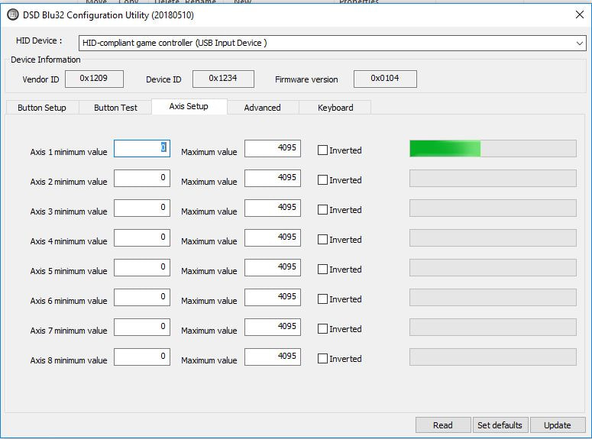Click the Axis 7 minimum value input
Image resolution: width=592 pixels, height=439 pixels.
tap(142, 327)
